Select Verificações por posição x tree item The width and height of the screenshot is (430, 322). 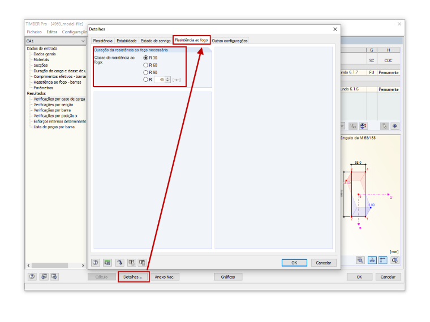(55, 116)
